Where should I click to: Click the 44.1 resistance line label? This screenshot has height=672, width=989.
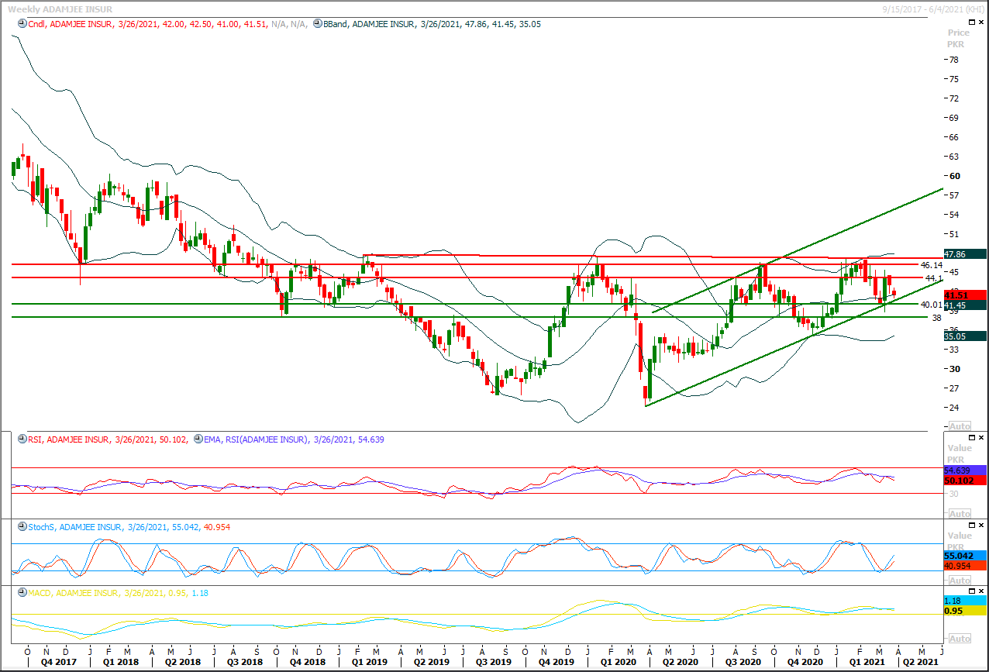point(932,277)
